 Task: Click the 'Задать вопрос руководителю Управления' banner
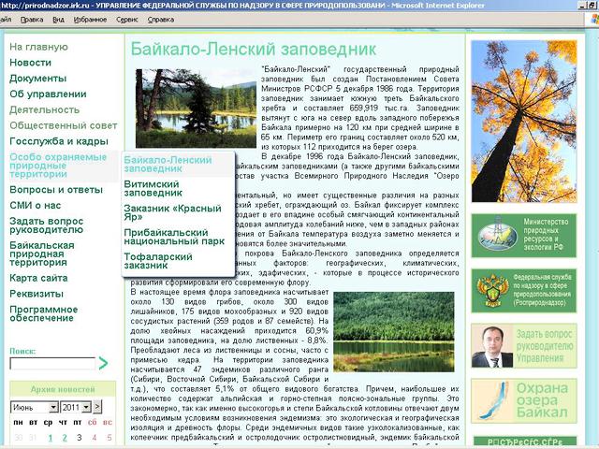(x=524, y=346)
